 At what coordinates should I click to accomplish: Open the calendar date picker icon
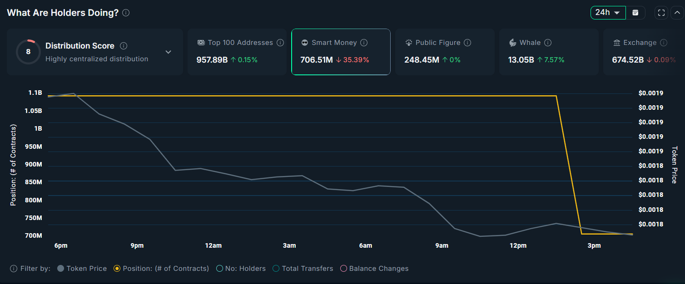coord(636,12)
